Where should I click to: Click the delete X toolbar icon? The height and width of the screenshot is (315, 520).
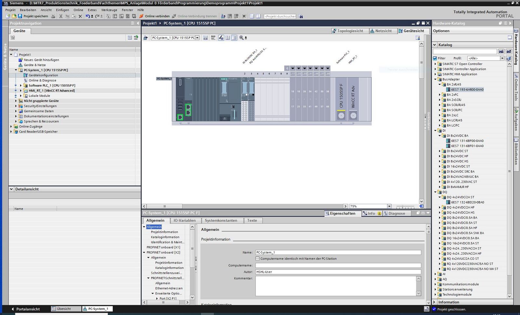tap(80, 16)
